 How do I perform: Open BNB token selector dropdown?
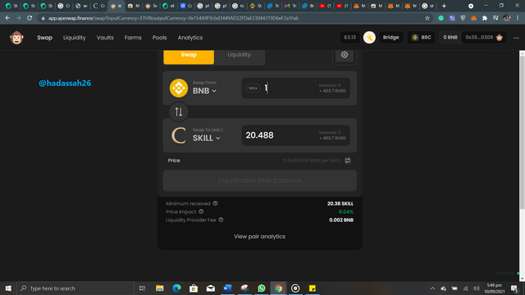[204, 91]
